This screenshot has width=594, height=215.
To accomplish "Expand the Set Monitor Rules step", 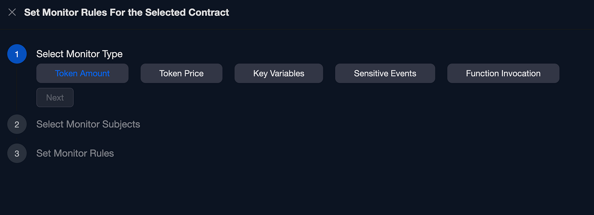I will click(75, 153).
